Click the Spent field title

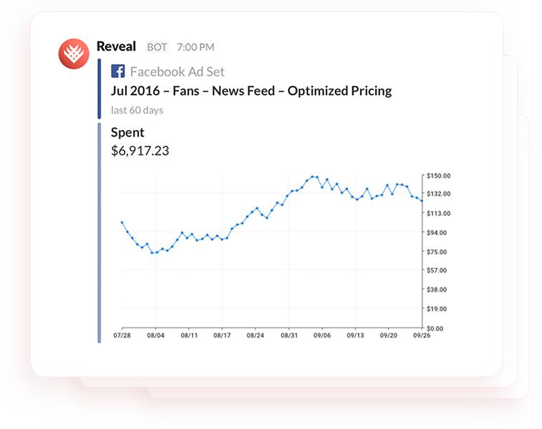(x=127, y=132)
